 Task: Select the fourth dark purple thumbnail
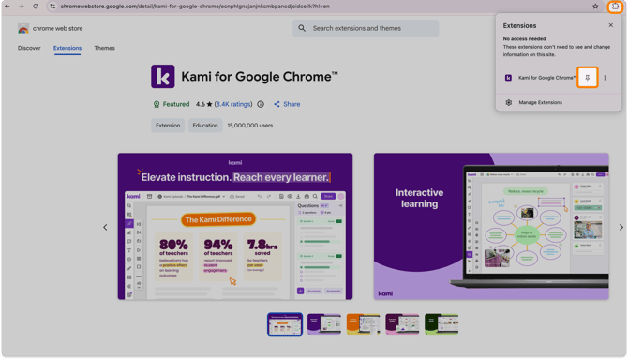point(402,324)
